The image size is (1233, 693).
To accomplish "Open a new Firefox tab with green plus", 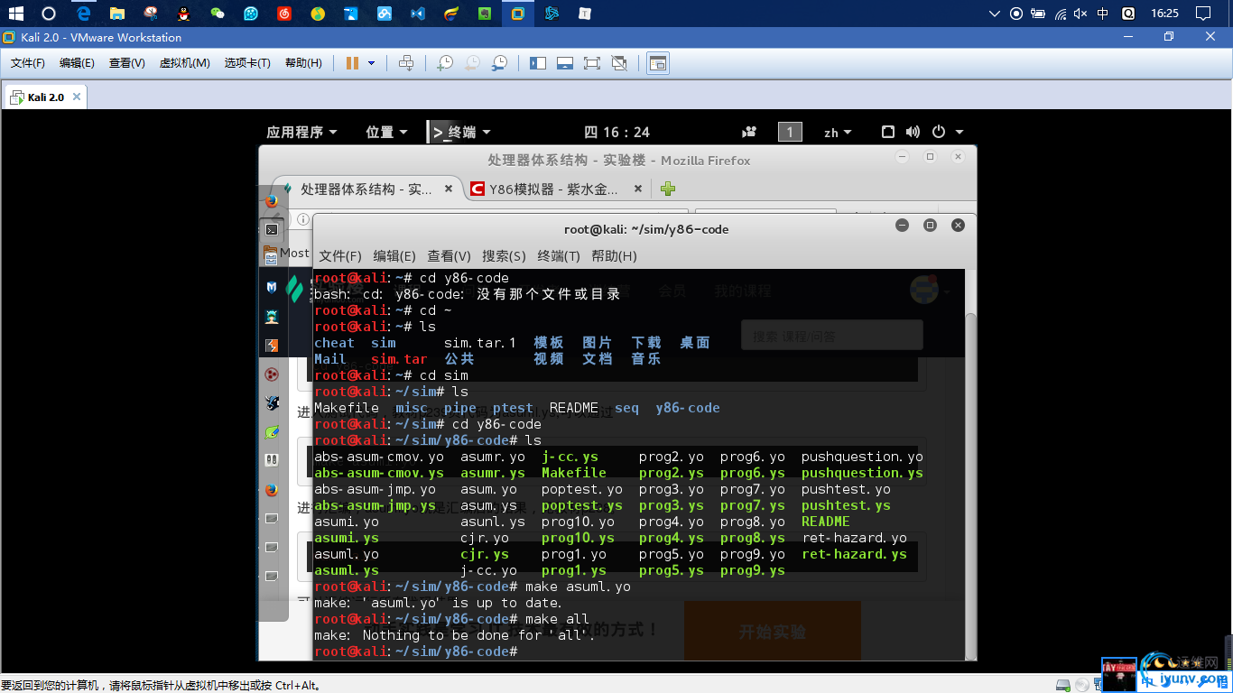I will pos(667,189).
